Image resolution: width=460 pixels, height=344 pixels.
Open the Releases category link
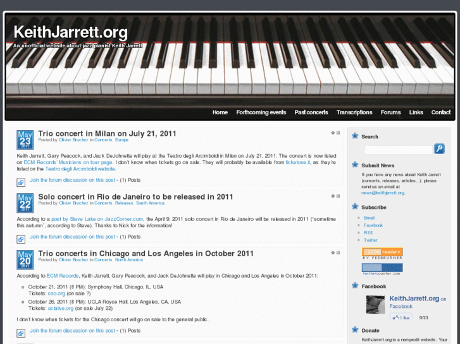point(124,203)
